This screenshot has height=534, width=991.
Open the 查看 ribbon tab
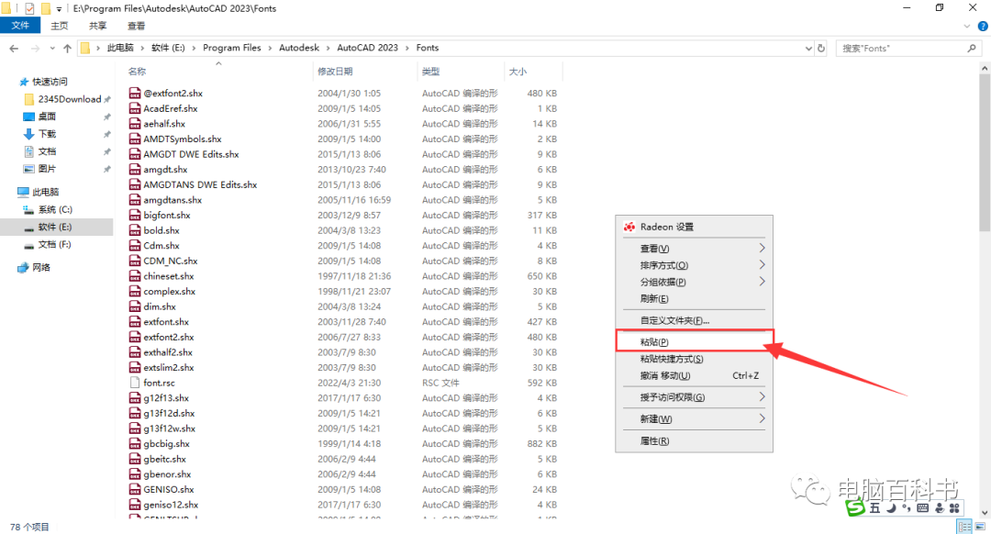click(137, 26)
